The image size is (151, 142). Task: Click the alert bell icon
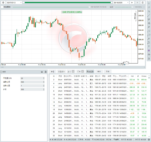tap(149, 58)
